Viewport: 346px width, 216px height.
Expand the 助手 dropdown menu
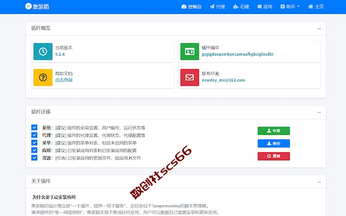pyautogui.click(x=290, y=6)
